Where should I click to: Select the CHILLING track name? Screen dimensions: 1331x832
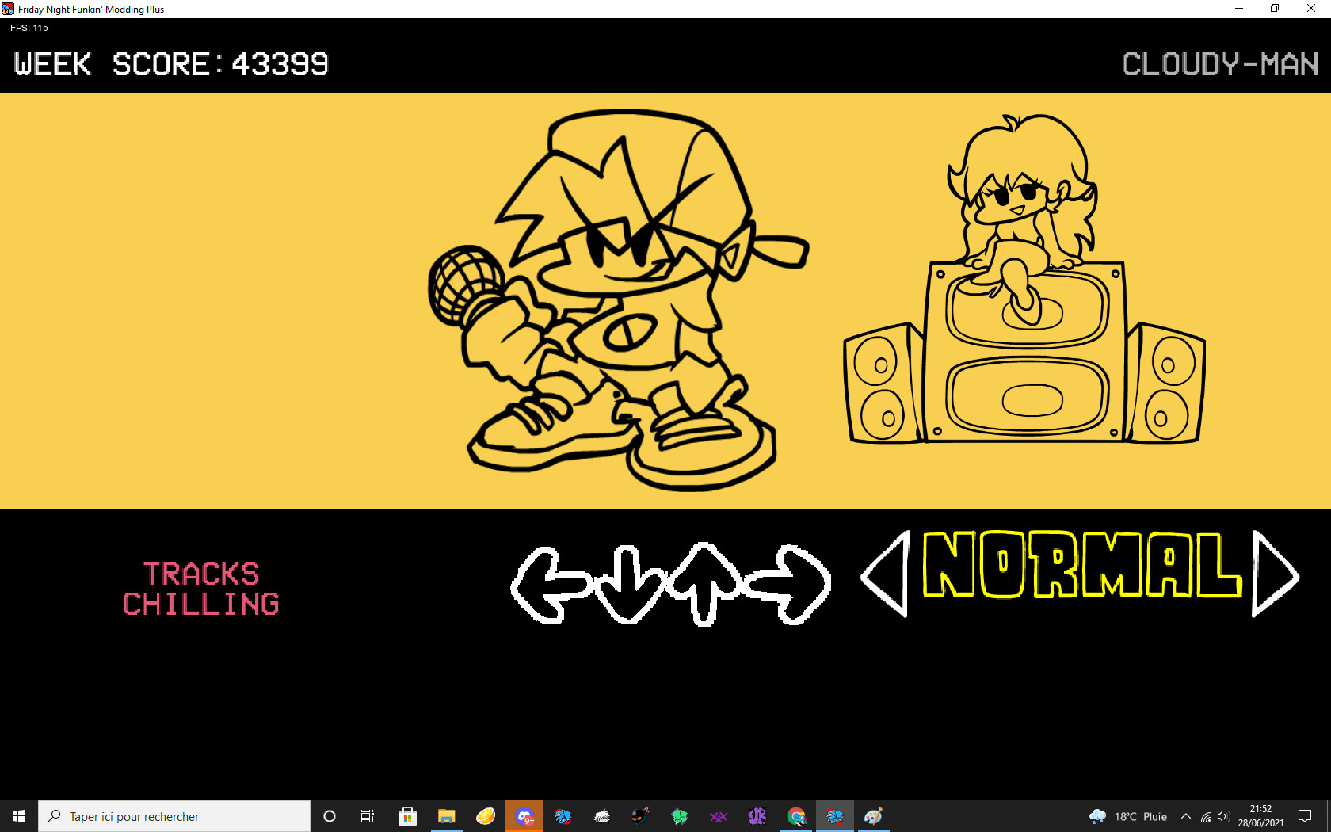click(201, 604)
